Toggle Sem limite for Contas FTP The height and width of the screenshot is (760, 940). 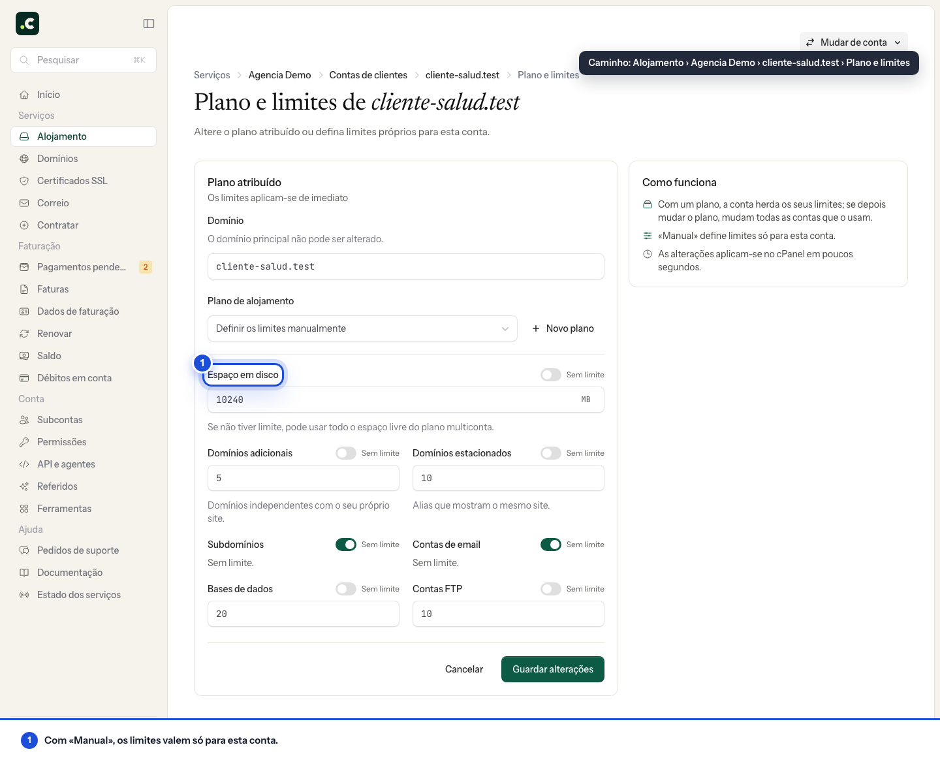pos(551,589)
